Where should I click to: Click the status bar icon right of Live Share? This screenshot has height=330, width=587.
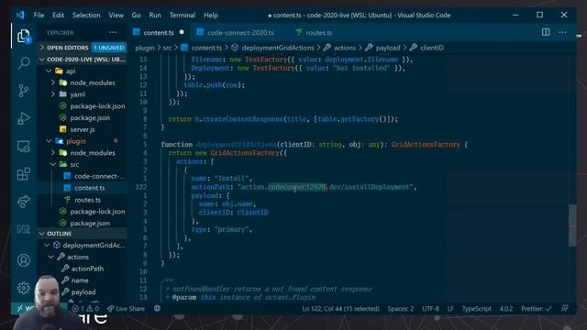(157, 309)
